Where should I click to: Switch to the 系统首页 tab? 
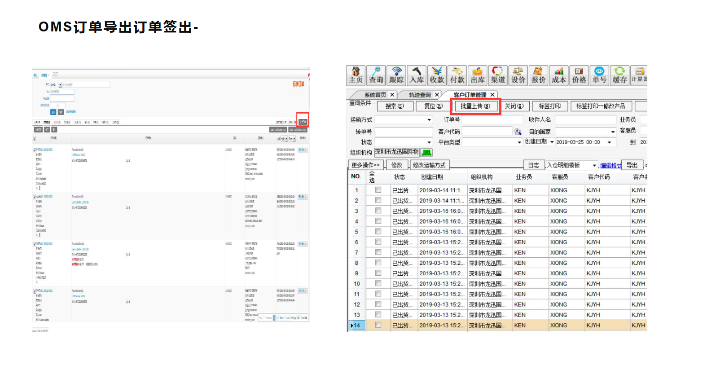coord(375,95)
